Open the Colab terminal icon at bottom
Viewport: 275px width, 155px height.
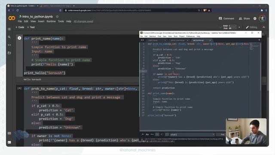pos(9,142)
